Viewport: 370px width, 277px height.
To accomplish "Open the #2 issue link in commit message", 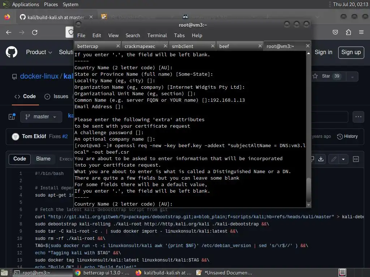I will [x=65, y=136].
